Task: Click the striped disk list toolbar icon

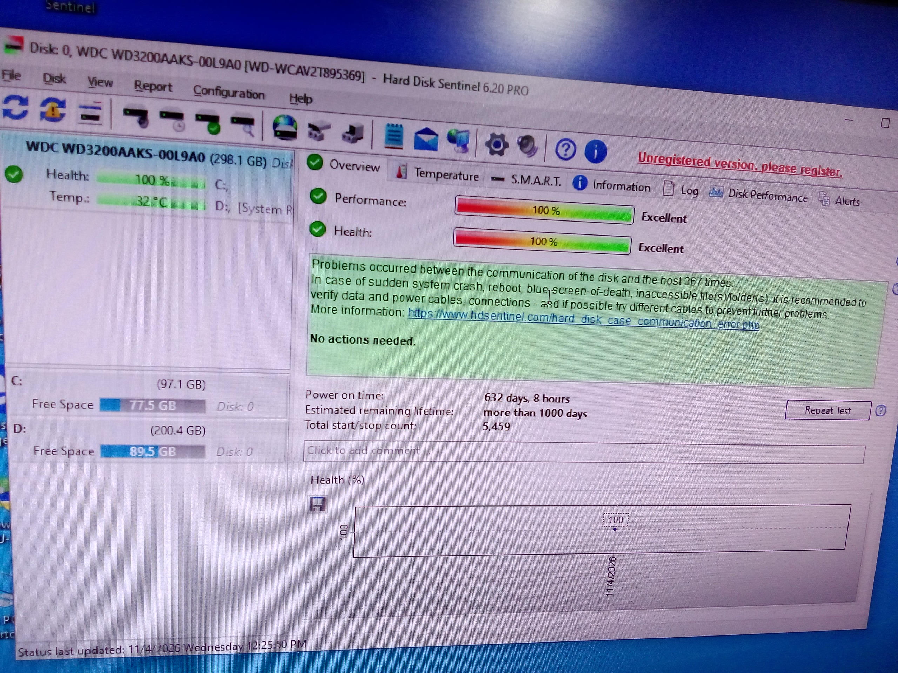Action: [x=91, y=113]
